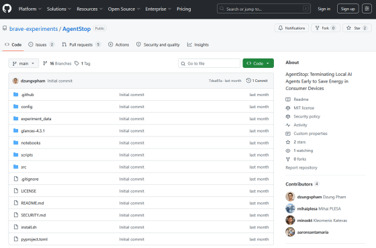Screen dimensions: 376x248
Task: Open the GitHub logo home link
Action: (x=7, y=9)
